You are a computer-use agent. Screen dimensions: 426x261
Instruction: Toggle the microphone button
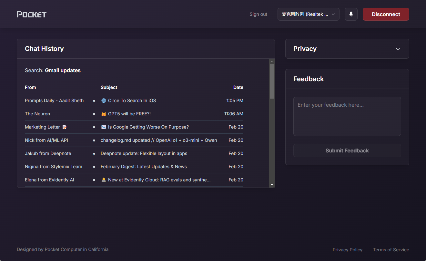pyautogui.click(x=351, y=14)
